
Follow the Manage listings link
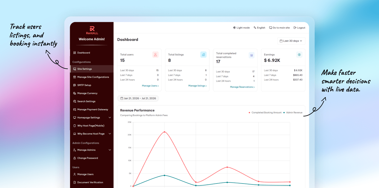(197, 86)
